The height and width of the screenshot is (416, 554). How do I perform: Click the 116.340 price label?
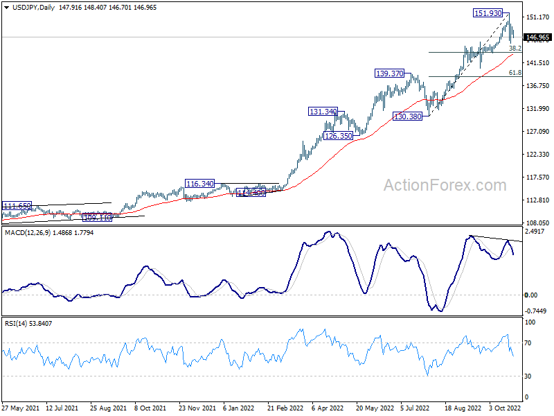click(x=199, y=184)
